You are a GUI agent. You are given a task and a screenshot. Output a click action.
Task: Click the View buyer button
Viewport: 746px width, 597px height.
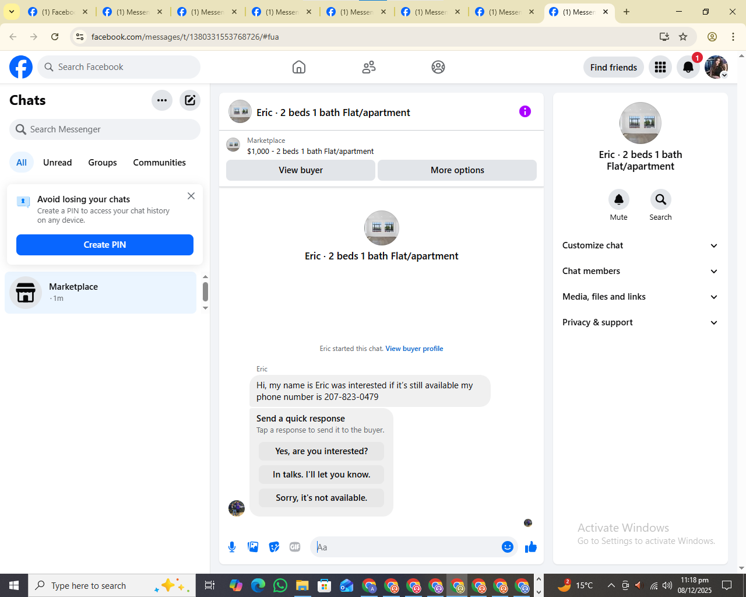(x=301, y=170)
